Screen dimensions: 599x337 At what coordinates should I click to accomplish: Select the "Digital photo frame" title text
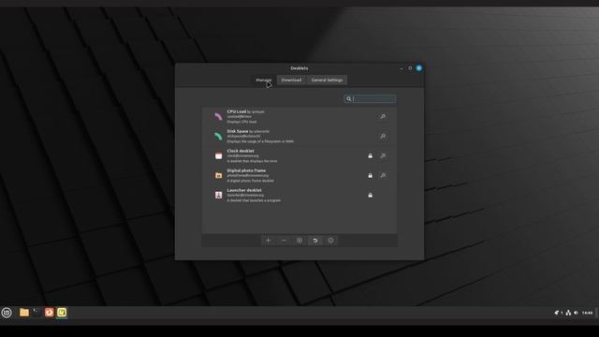[x=246, y=170]
